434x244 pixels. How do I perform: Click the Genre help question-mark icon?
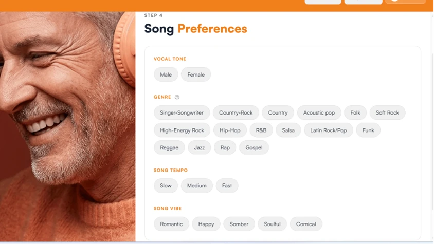[x=177, y=97]
